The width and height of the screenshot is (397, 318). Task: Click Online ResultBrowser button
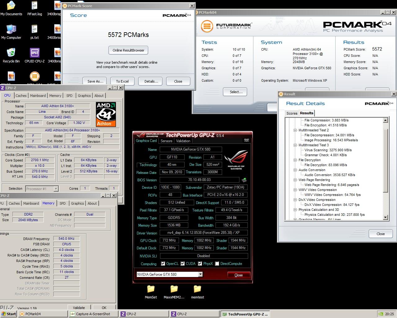[128, 50]
